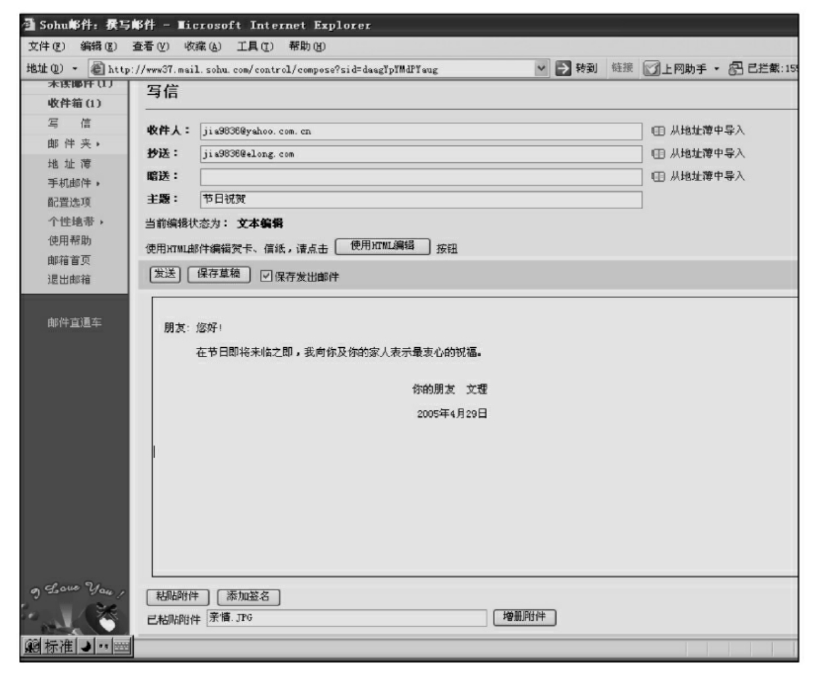This screenshot has width=817, height=674.
Task: Import 抄送 via 从地址簿中导入 link
Action: 707,154
